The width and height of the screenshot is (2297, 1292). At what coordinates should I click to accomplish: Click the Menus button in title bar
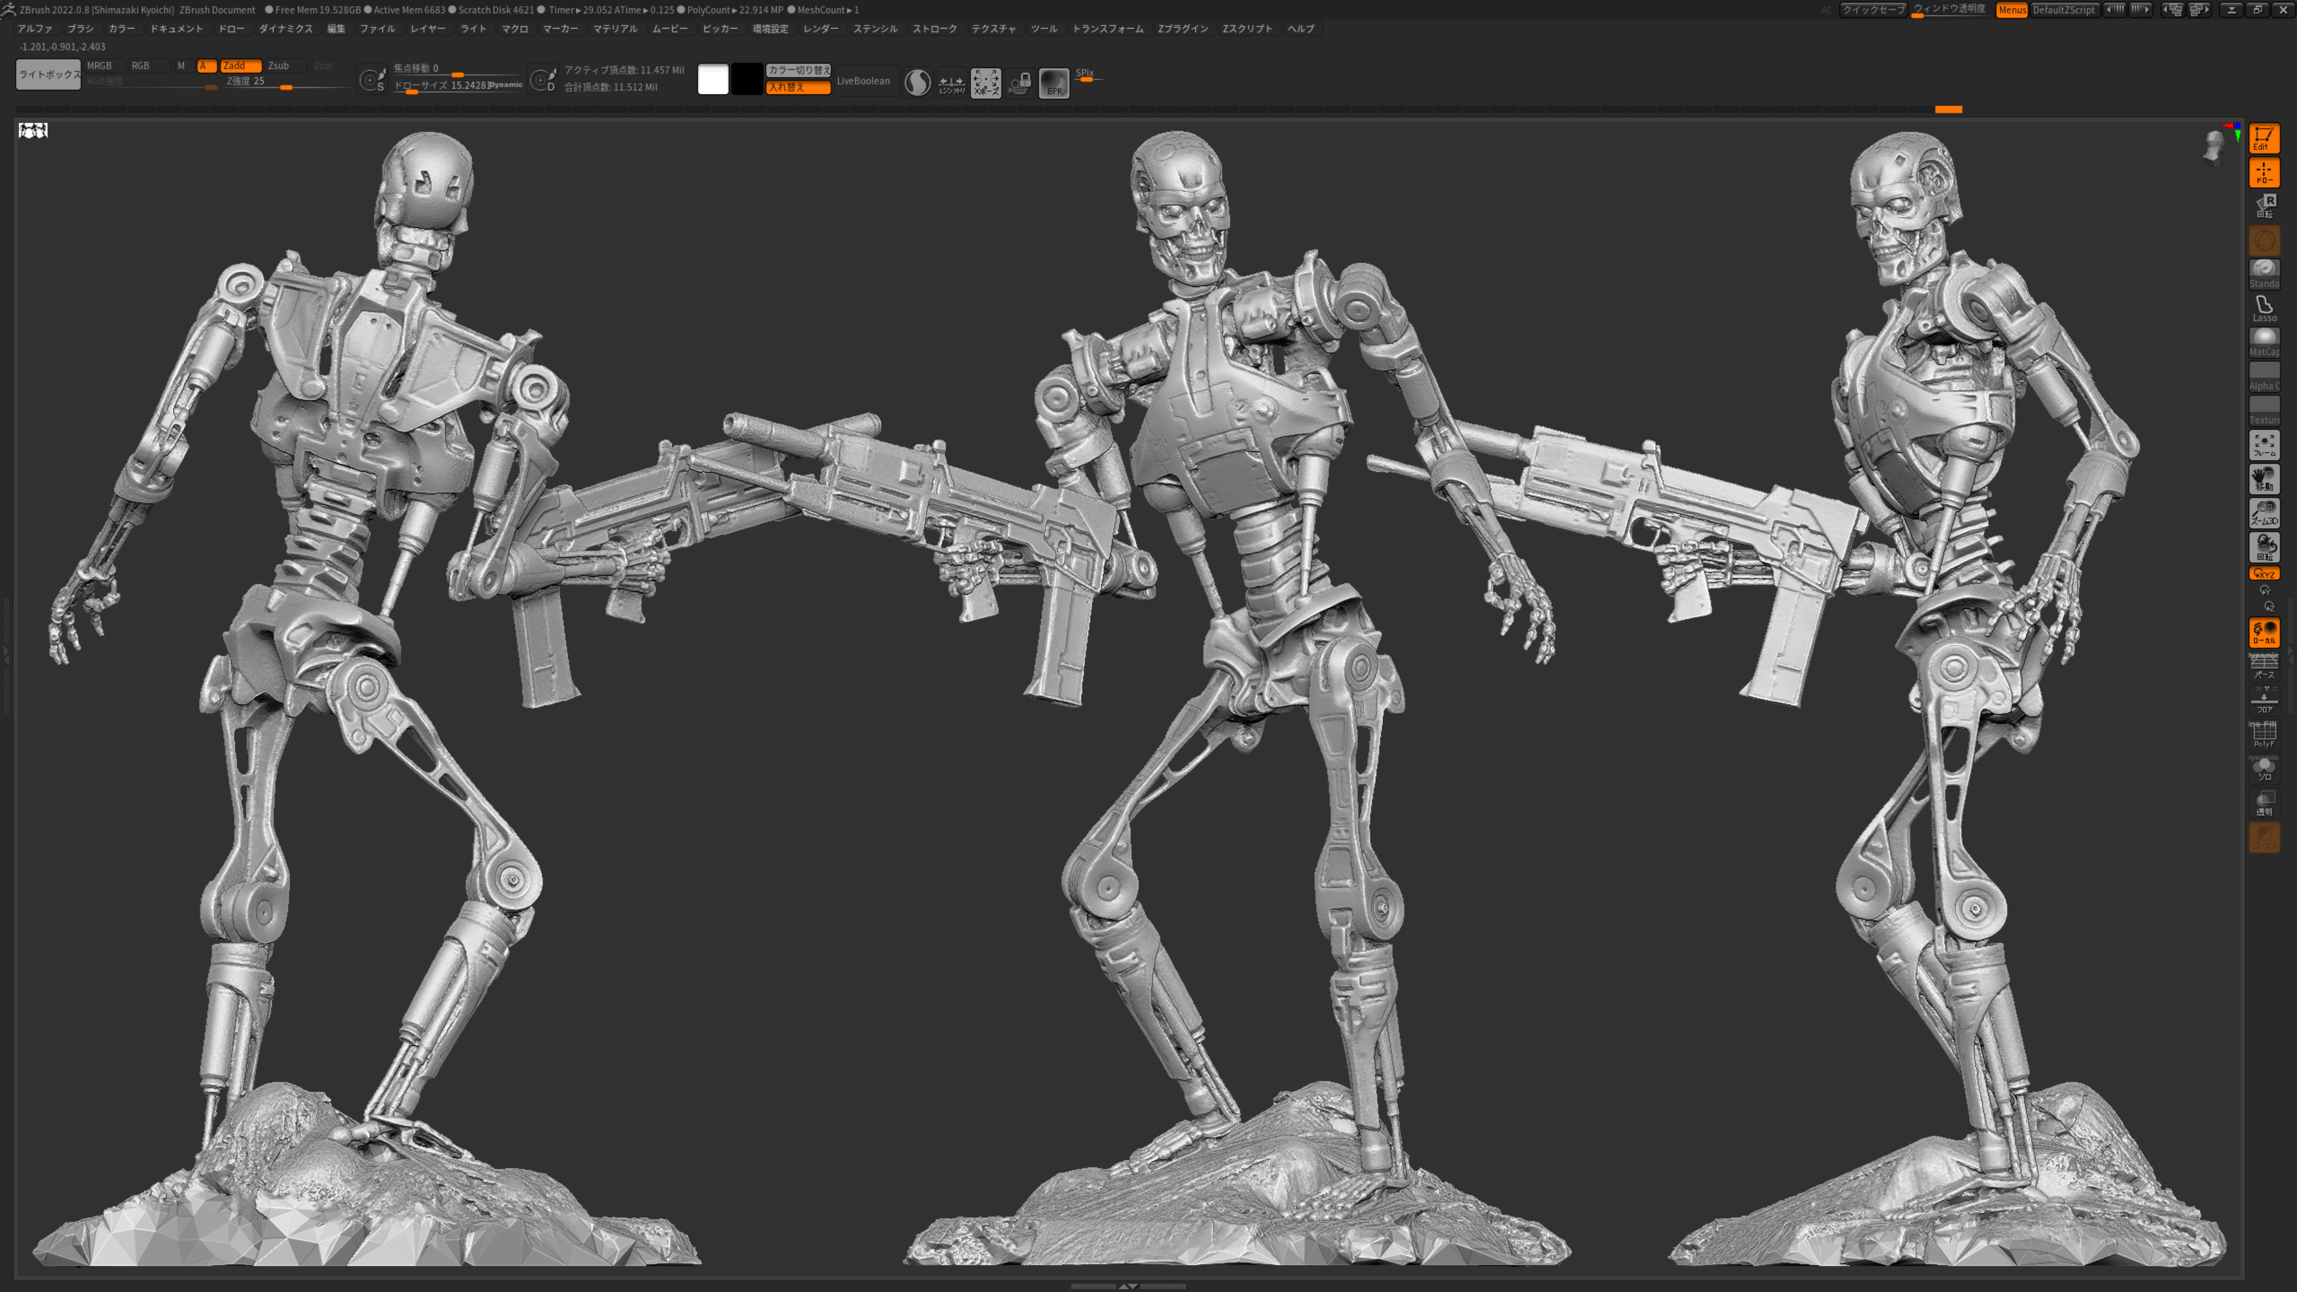(x=2012, y=10)
